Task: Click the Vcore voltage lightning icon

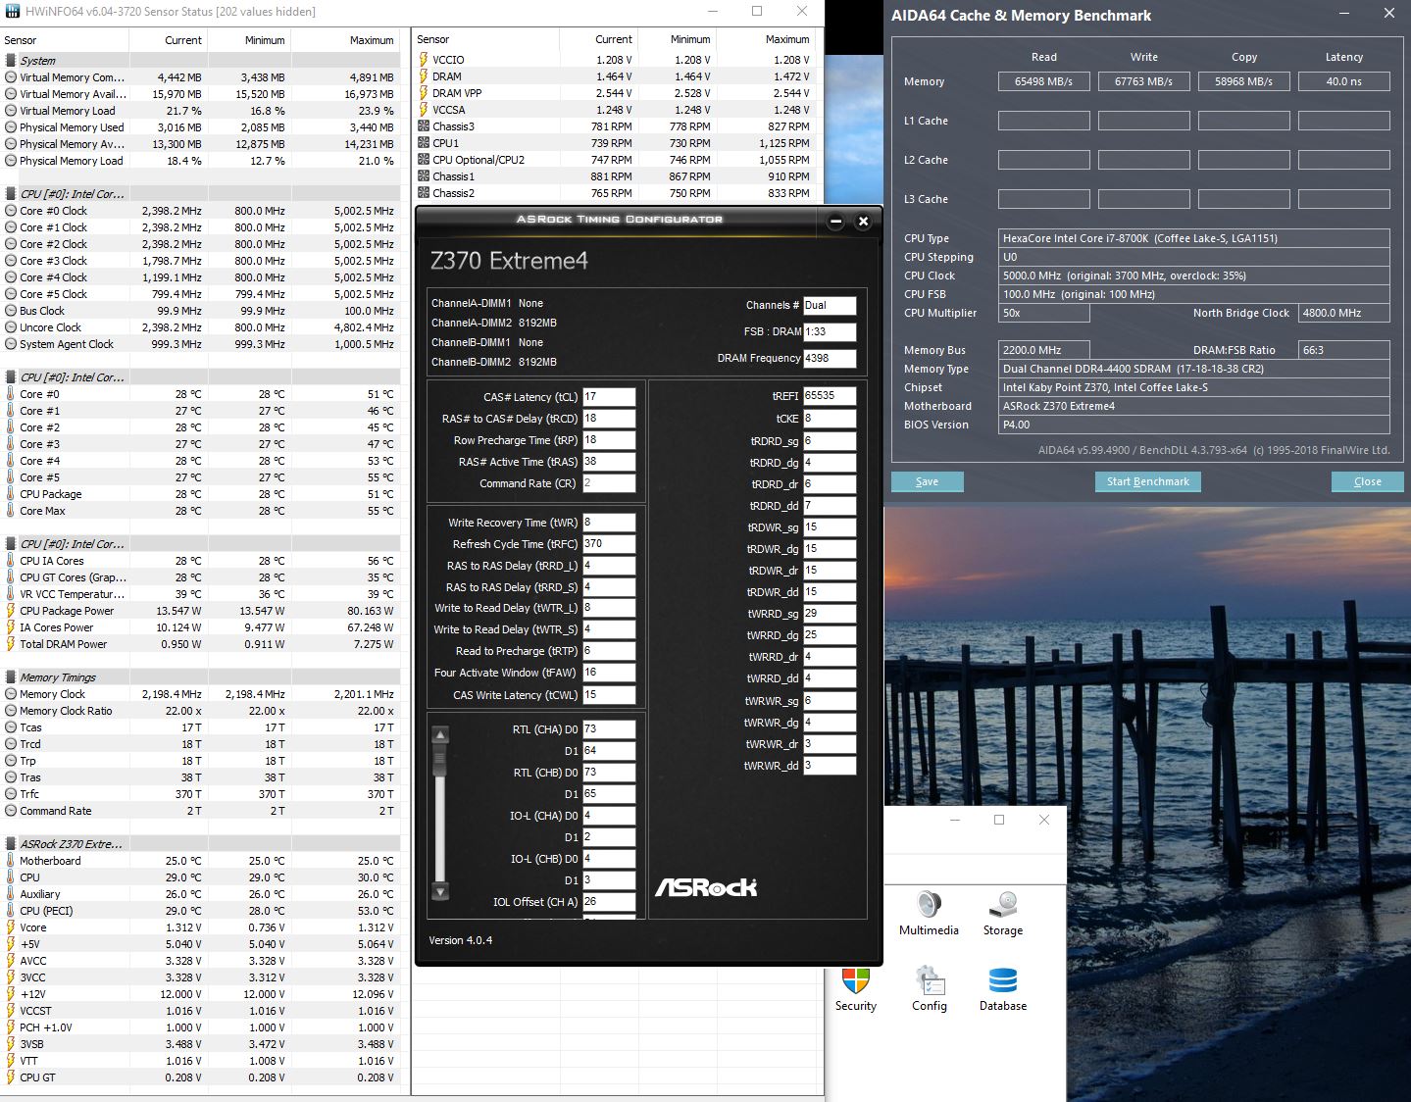Action: (x=11, y=927)
